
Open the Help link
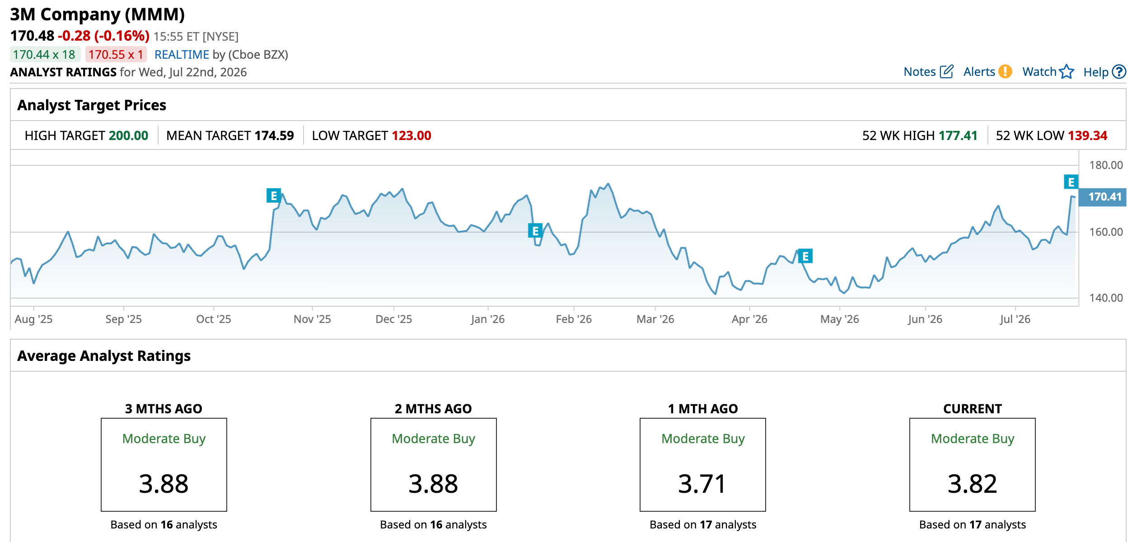click(x=1096, y=72)
